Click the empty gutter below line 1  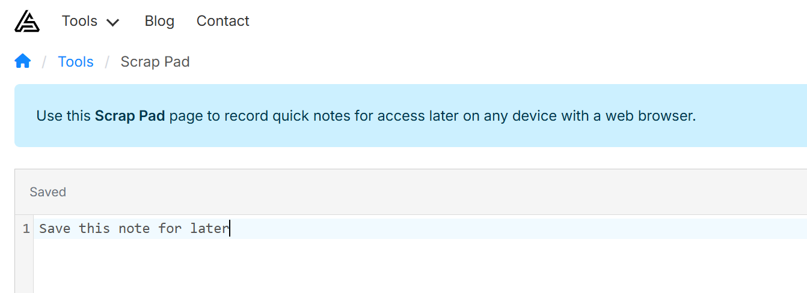[x=23, y=267]
